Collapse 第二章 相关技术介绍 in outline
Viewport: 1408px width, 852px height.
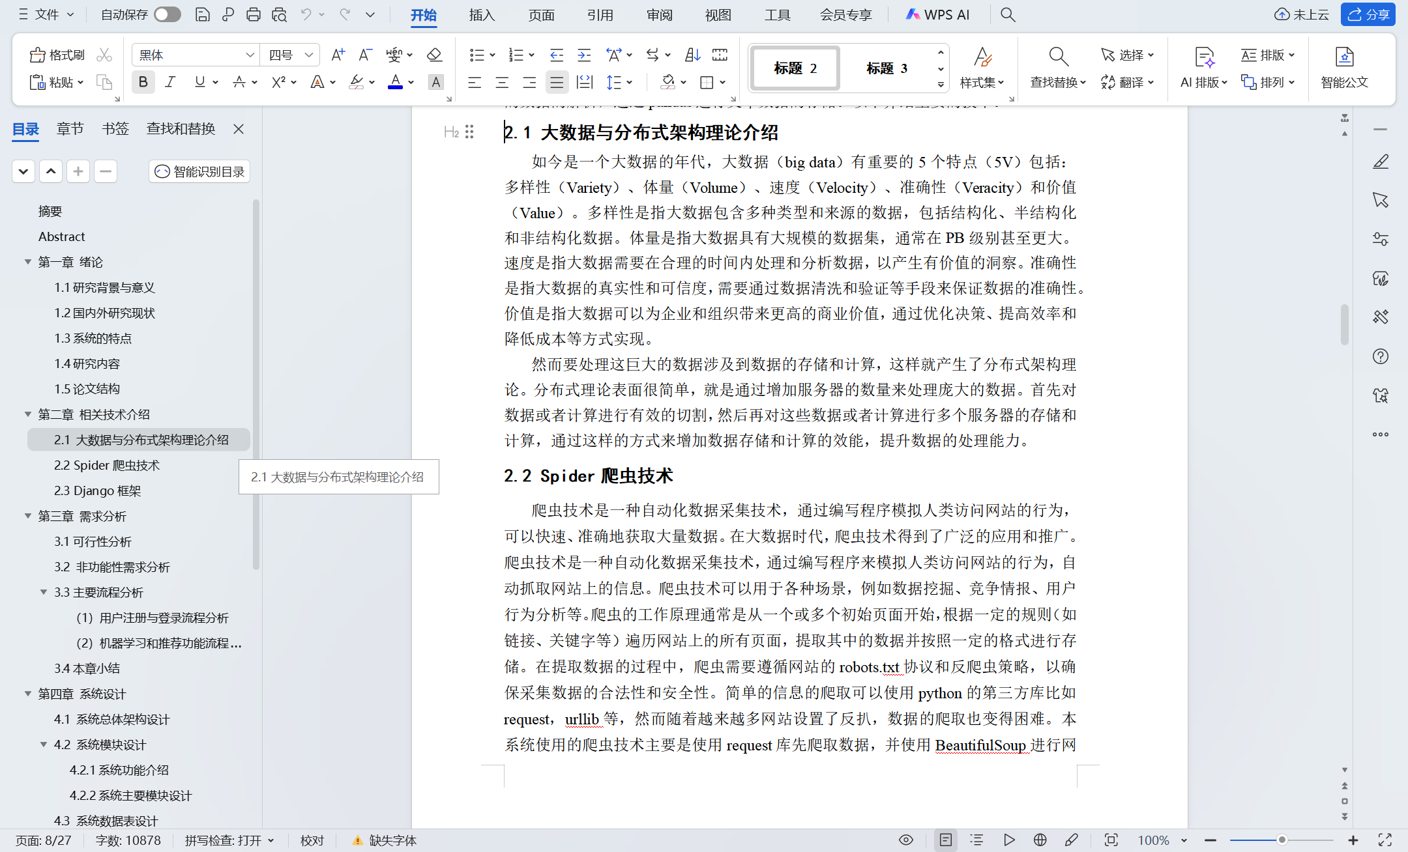pyautogui.click(x=28, y=414)
